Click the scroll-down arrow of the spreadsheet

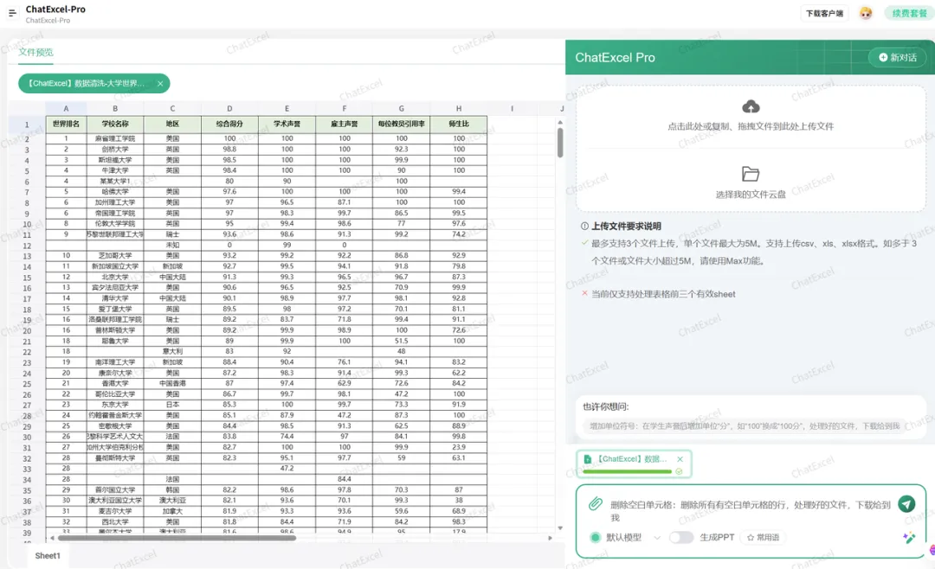(560, 527)
